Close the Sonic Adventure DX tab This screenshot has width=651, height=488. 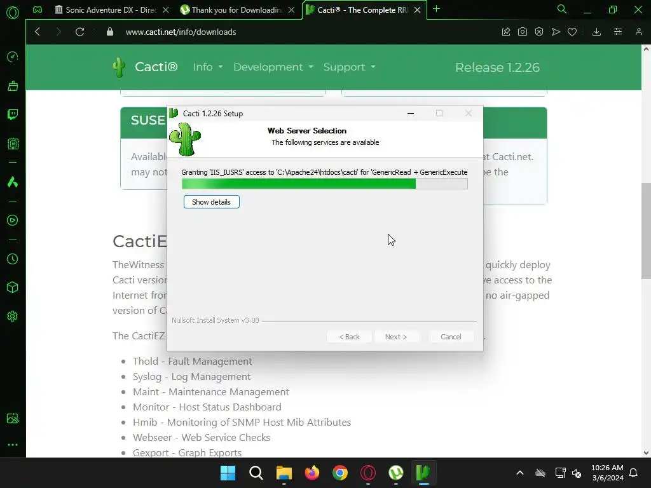(166, 10)
